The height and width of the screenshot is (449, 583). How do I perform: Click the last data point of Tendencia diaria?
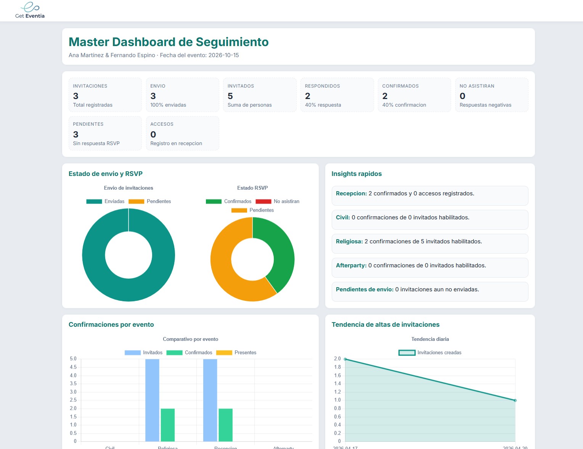515,400
